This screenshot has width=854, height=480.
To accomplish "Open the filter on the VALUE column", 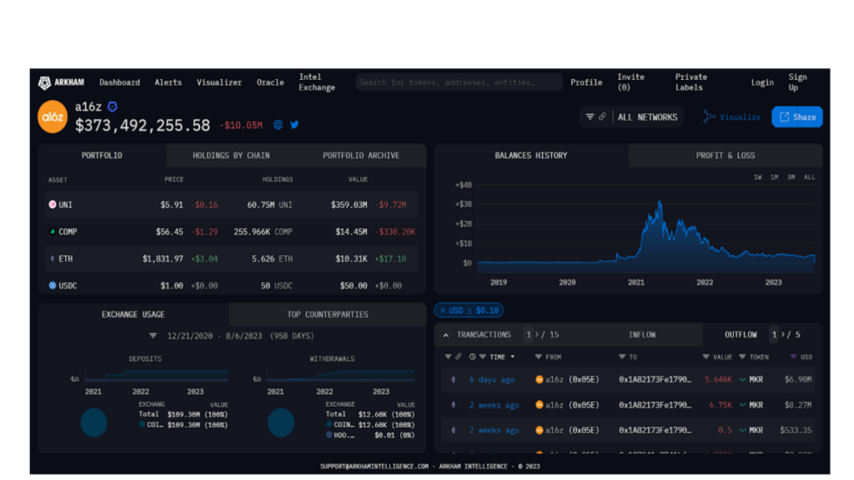I will [x=706, y=357].
